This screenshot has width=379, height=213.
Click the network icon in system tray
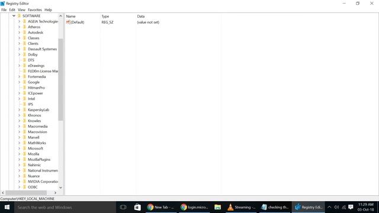click(x=343, y=207)
